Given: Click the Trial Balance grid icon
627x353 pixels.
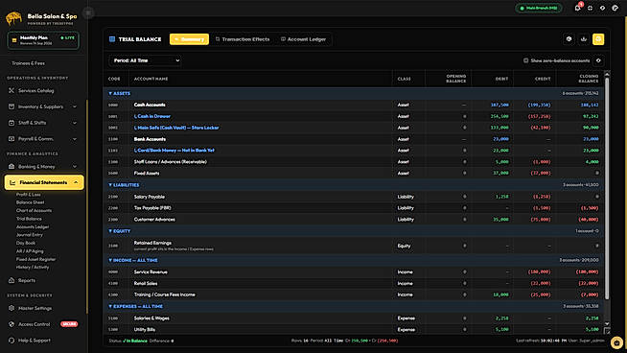Looking at the screenshot, I should (112, 39).
